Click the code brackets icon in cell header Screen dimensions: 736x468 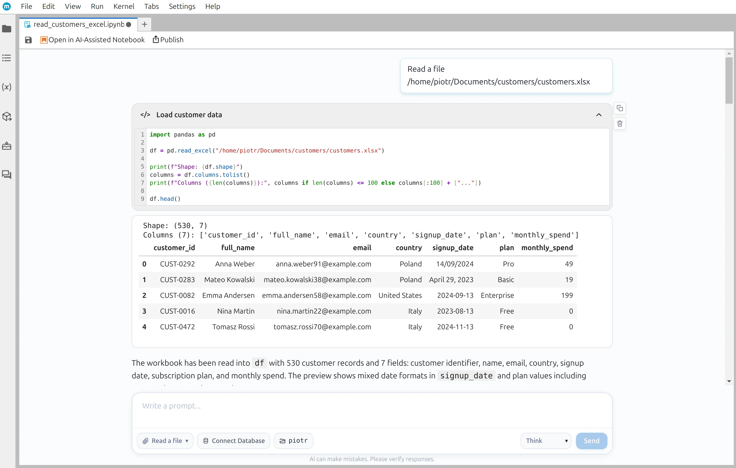(x=145, y=115)
